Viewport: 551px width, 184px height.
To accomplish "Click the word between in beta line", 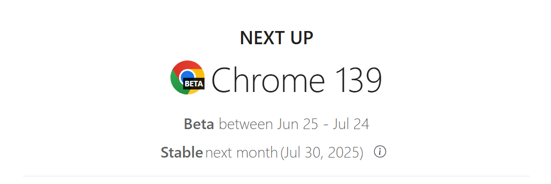I will [x=246, y=125].
